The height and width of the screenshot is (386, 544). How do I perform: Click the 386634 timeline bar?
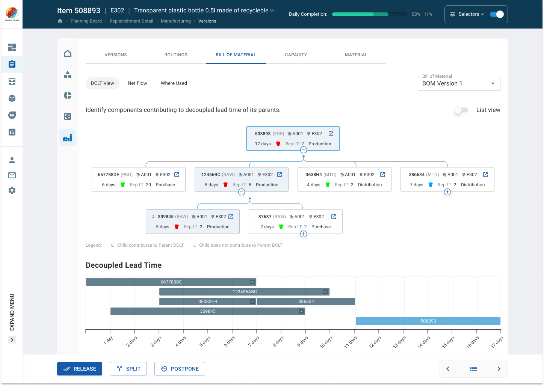pos(306,302)
